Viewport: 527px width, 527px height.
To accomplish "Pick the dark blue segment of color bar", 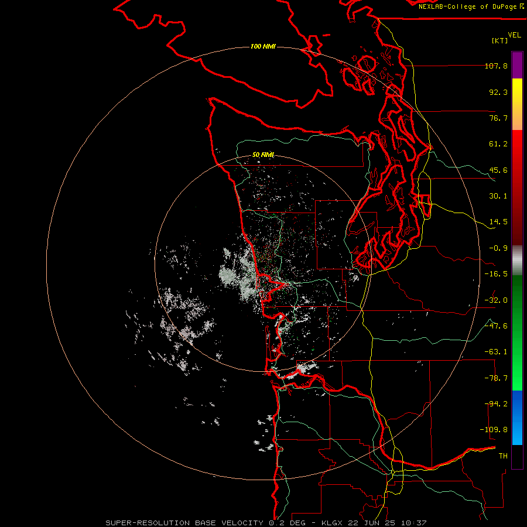I will pyautogui.click(x=517, y=404).
